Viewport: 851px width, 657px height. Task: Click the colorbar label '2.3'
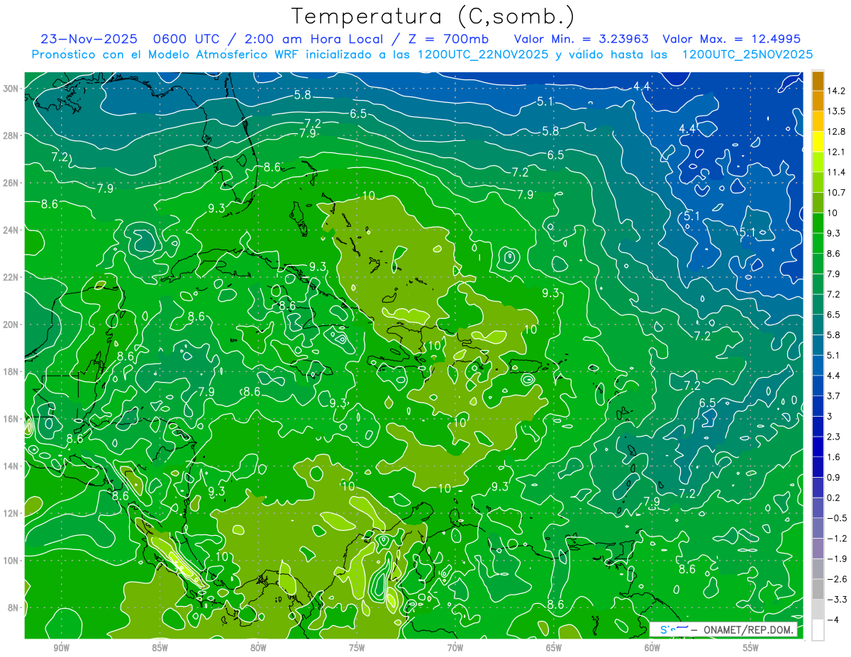click(833, 437)
